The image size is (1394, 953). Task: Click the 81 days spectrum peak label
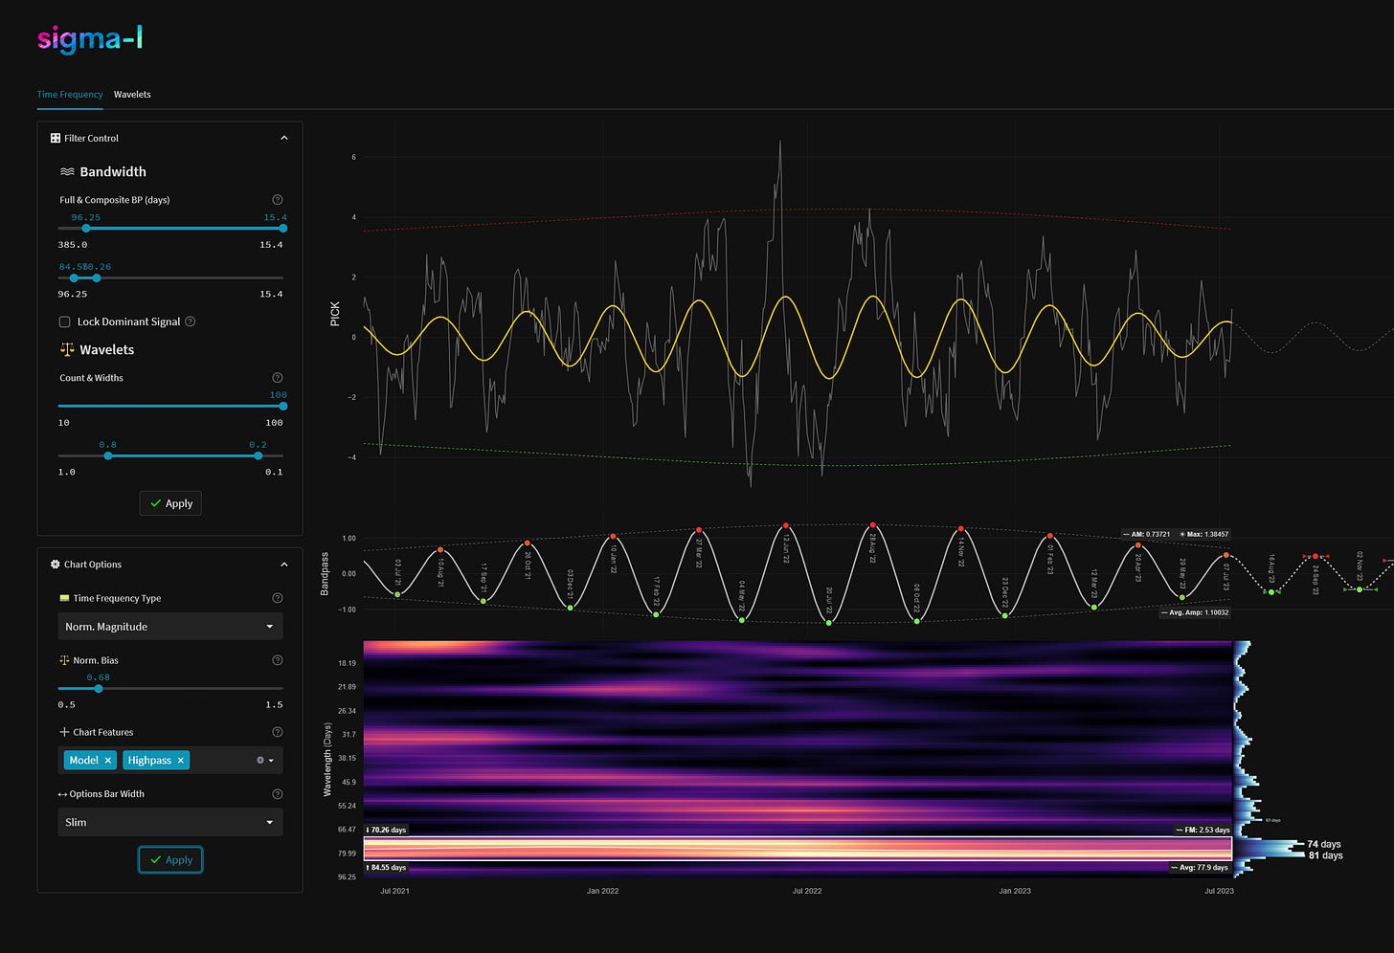[x=1326, y=855]
